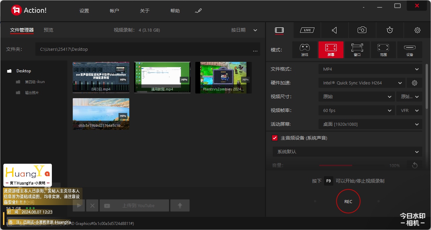
Task: Open hardware acceleration settings gear
Action: coord(415,83)
